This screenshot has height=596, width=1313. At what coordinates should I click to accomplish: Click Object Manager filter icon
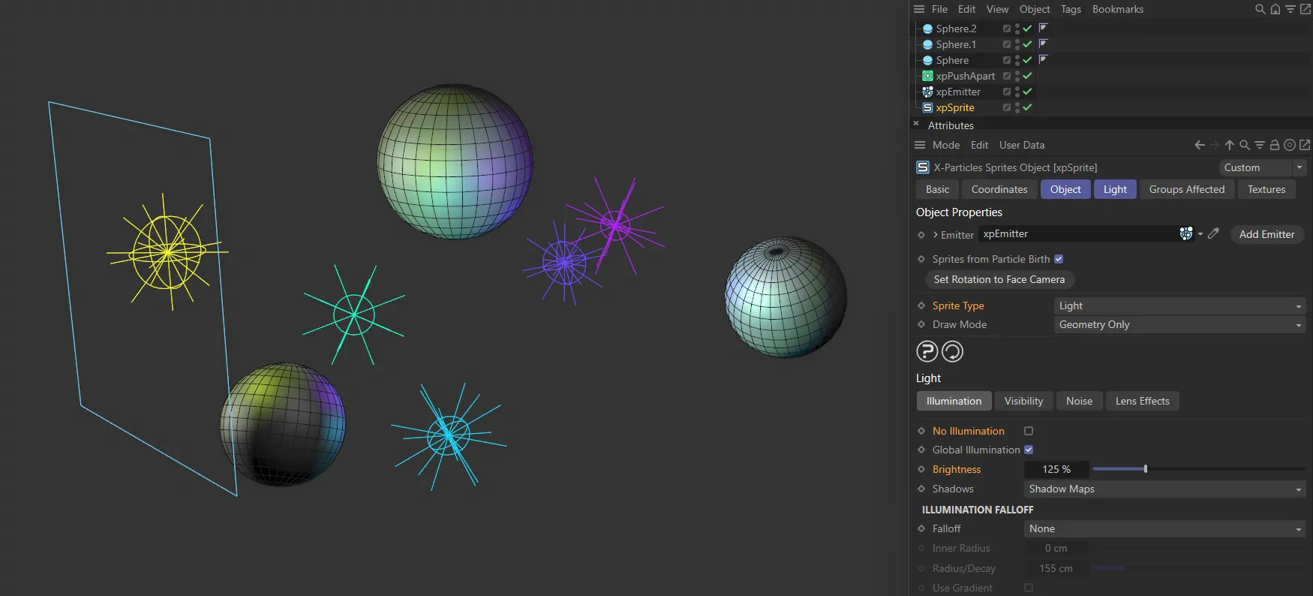[x=1290, y=9]
